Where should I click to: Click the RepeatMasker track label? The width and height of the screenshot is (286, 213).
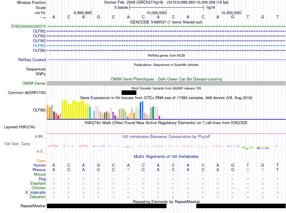(33, 206)
